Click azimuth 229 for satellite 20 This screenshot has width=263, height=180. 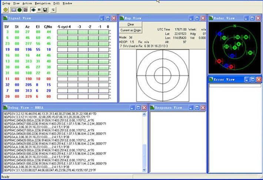29,96
